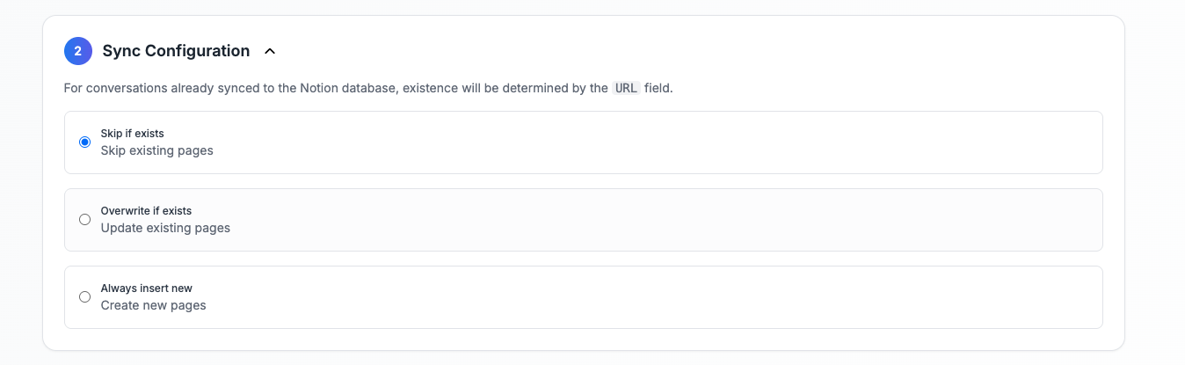This screenshot has width=1185, height=365.
Task: Click the blue step 2 badge
Action: coord(78,51)
